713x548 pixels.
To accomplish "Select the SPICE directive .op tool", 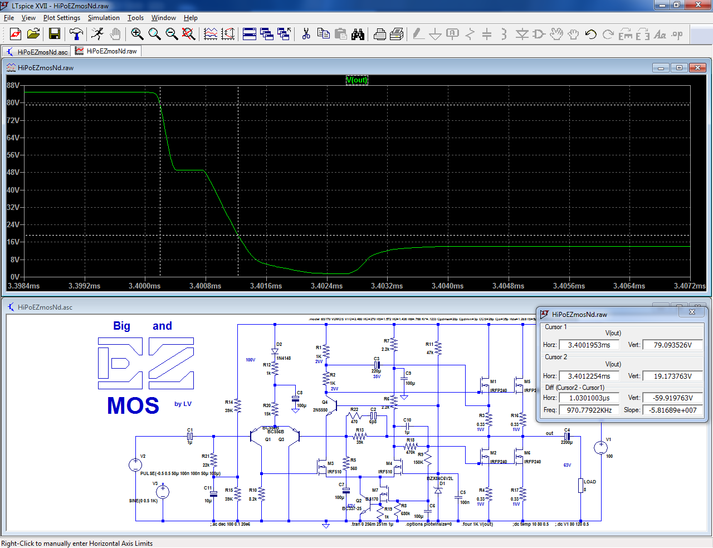I will point(677,34).
